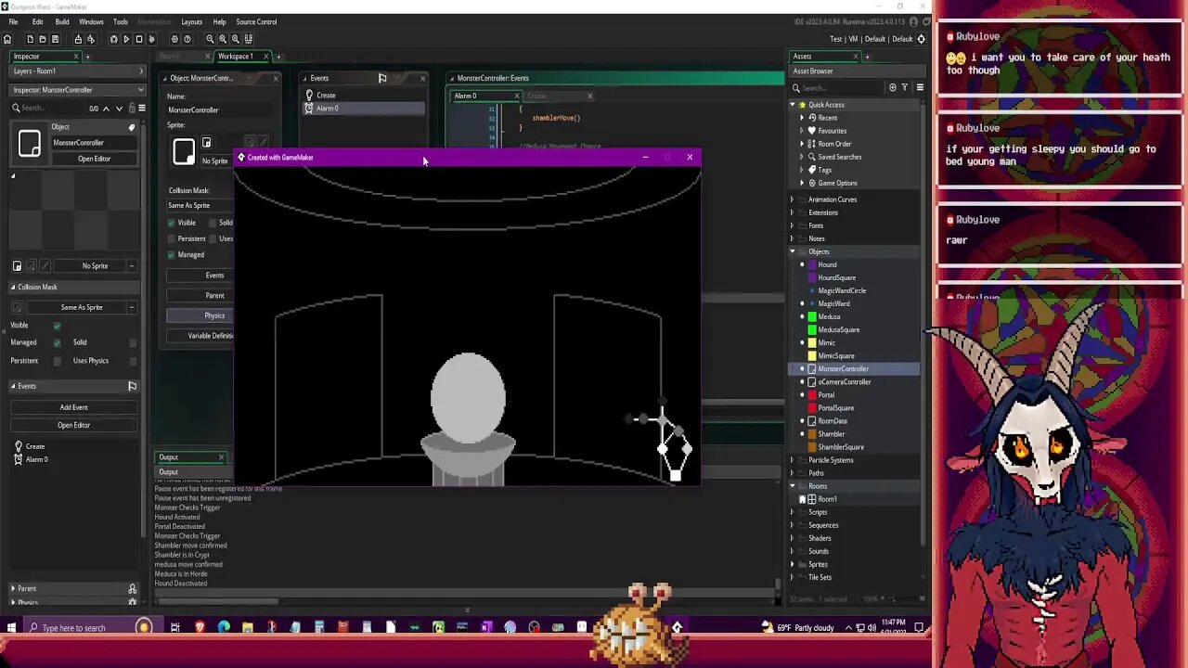The width and height of the screenshot is (1188, 668).
Task: Run the game with the play icon
Action: click(126, 39)
